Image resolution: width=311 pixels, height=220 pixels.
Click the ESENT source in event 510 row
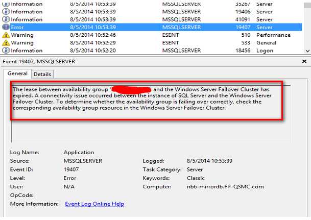pyautogui.click(x=171, y=35)
